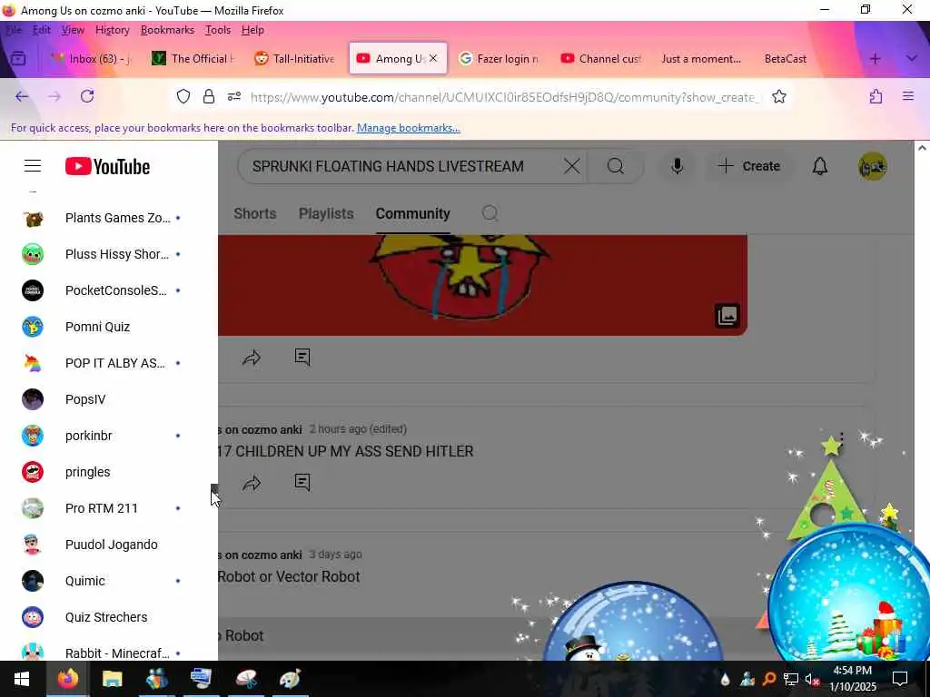Switch to the Inbox (63) tab

coord(91,58)
